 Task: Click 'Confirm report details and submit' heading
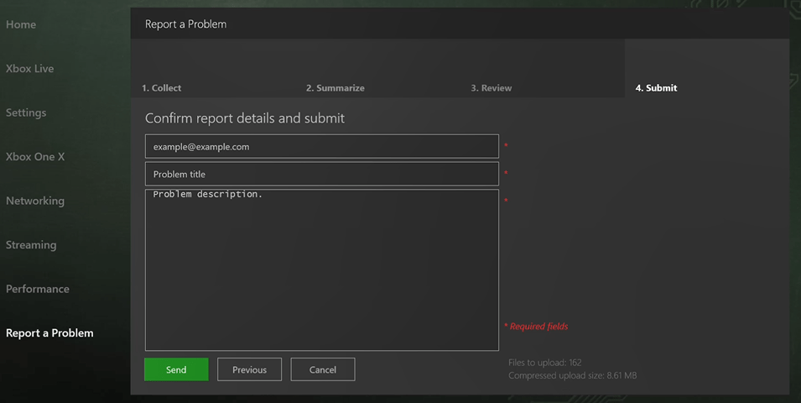pos(245,118)
